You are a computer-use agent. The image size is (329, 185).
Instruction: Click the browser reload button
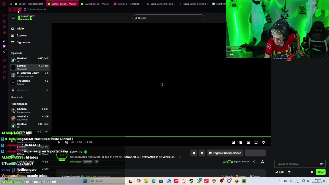coord(19,10)
